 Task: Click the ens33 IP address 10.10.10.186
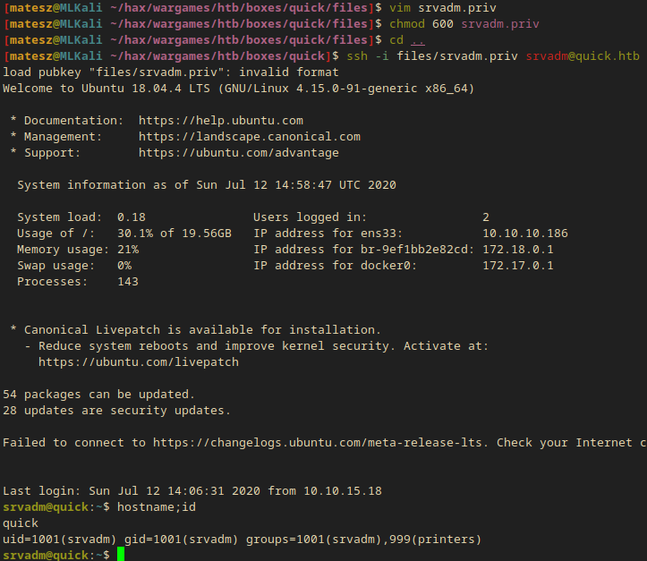point(525,234)
